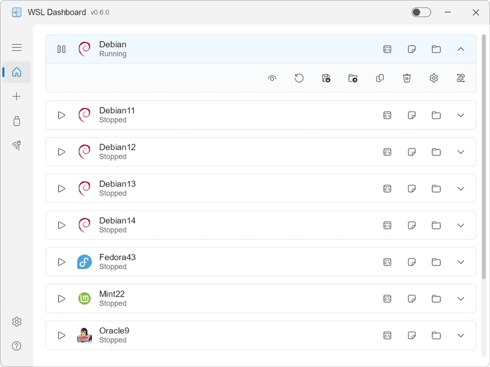Open the sticky note icon for Fedora43

pyautogui.click(x=412, y=262)
